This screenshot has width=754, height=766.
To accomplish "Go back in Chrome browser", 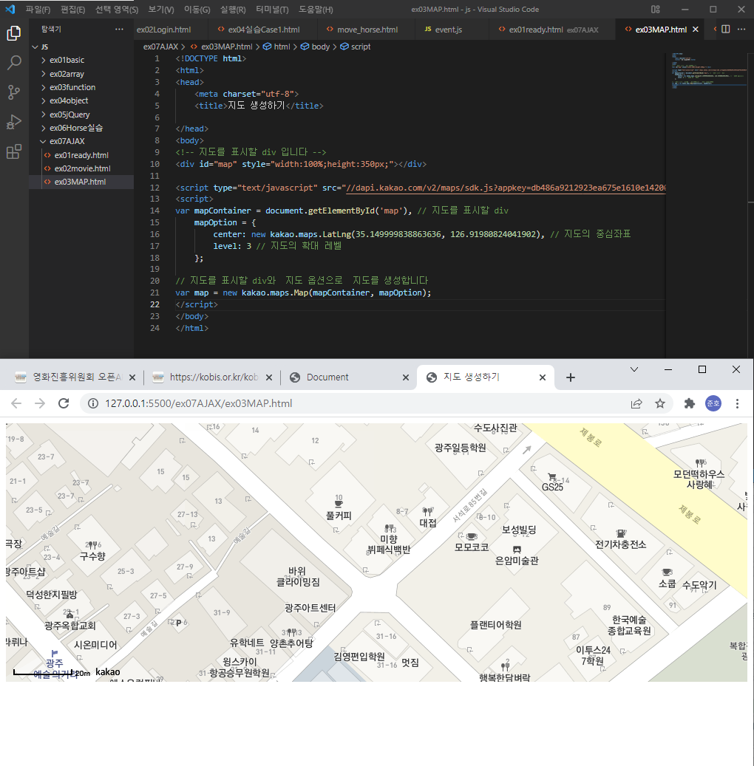I will click(x=16, y=403).
